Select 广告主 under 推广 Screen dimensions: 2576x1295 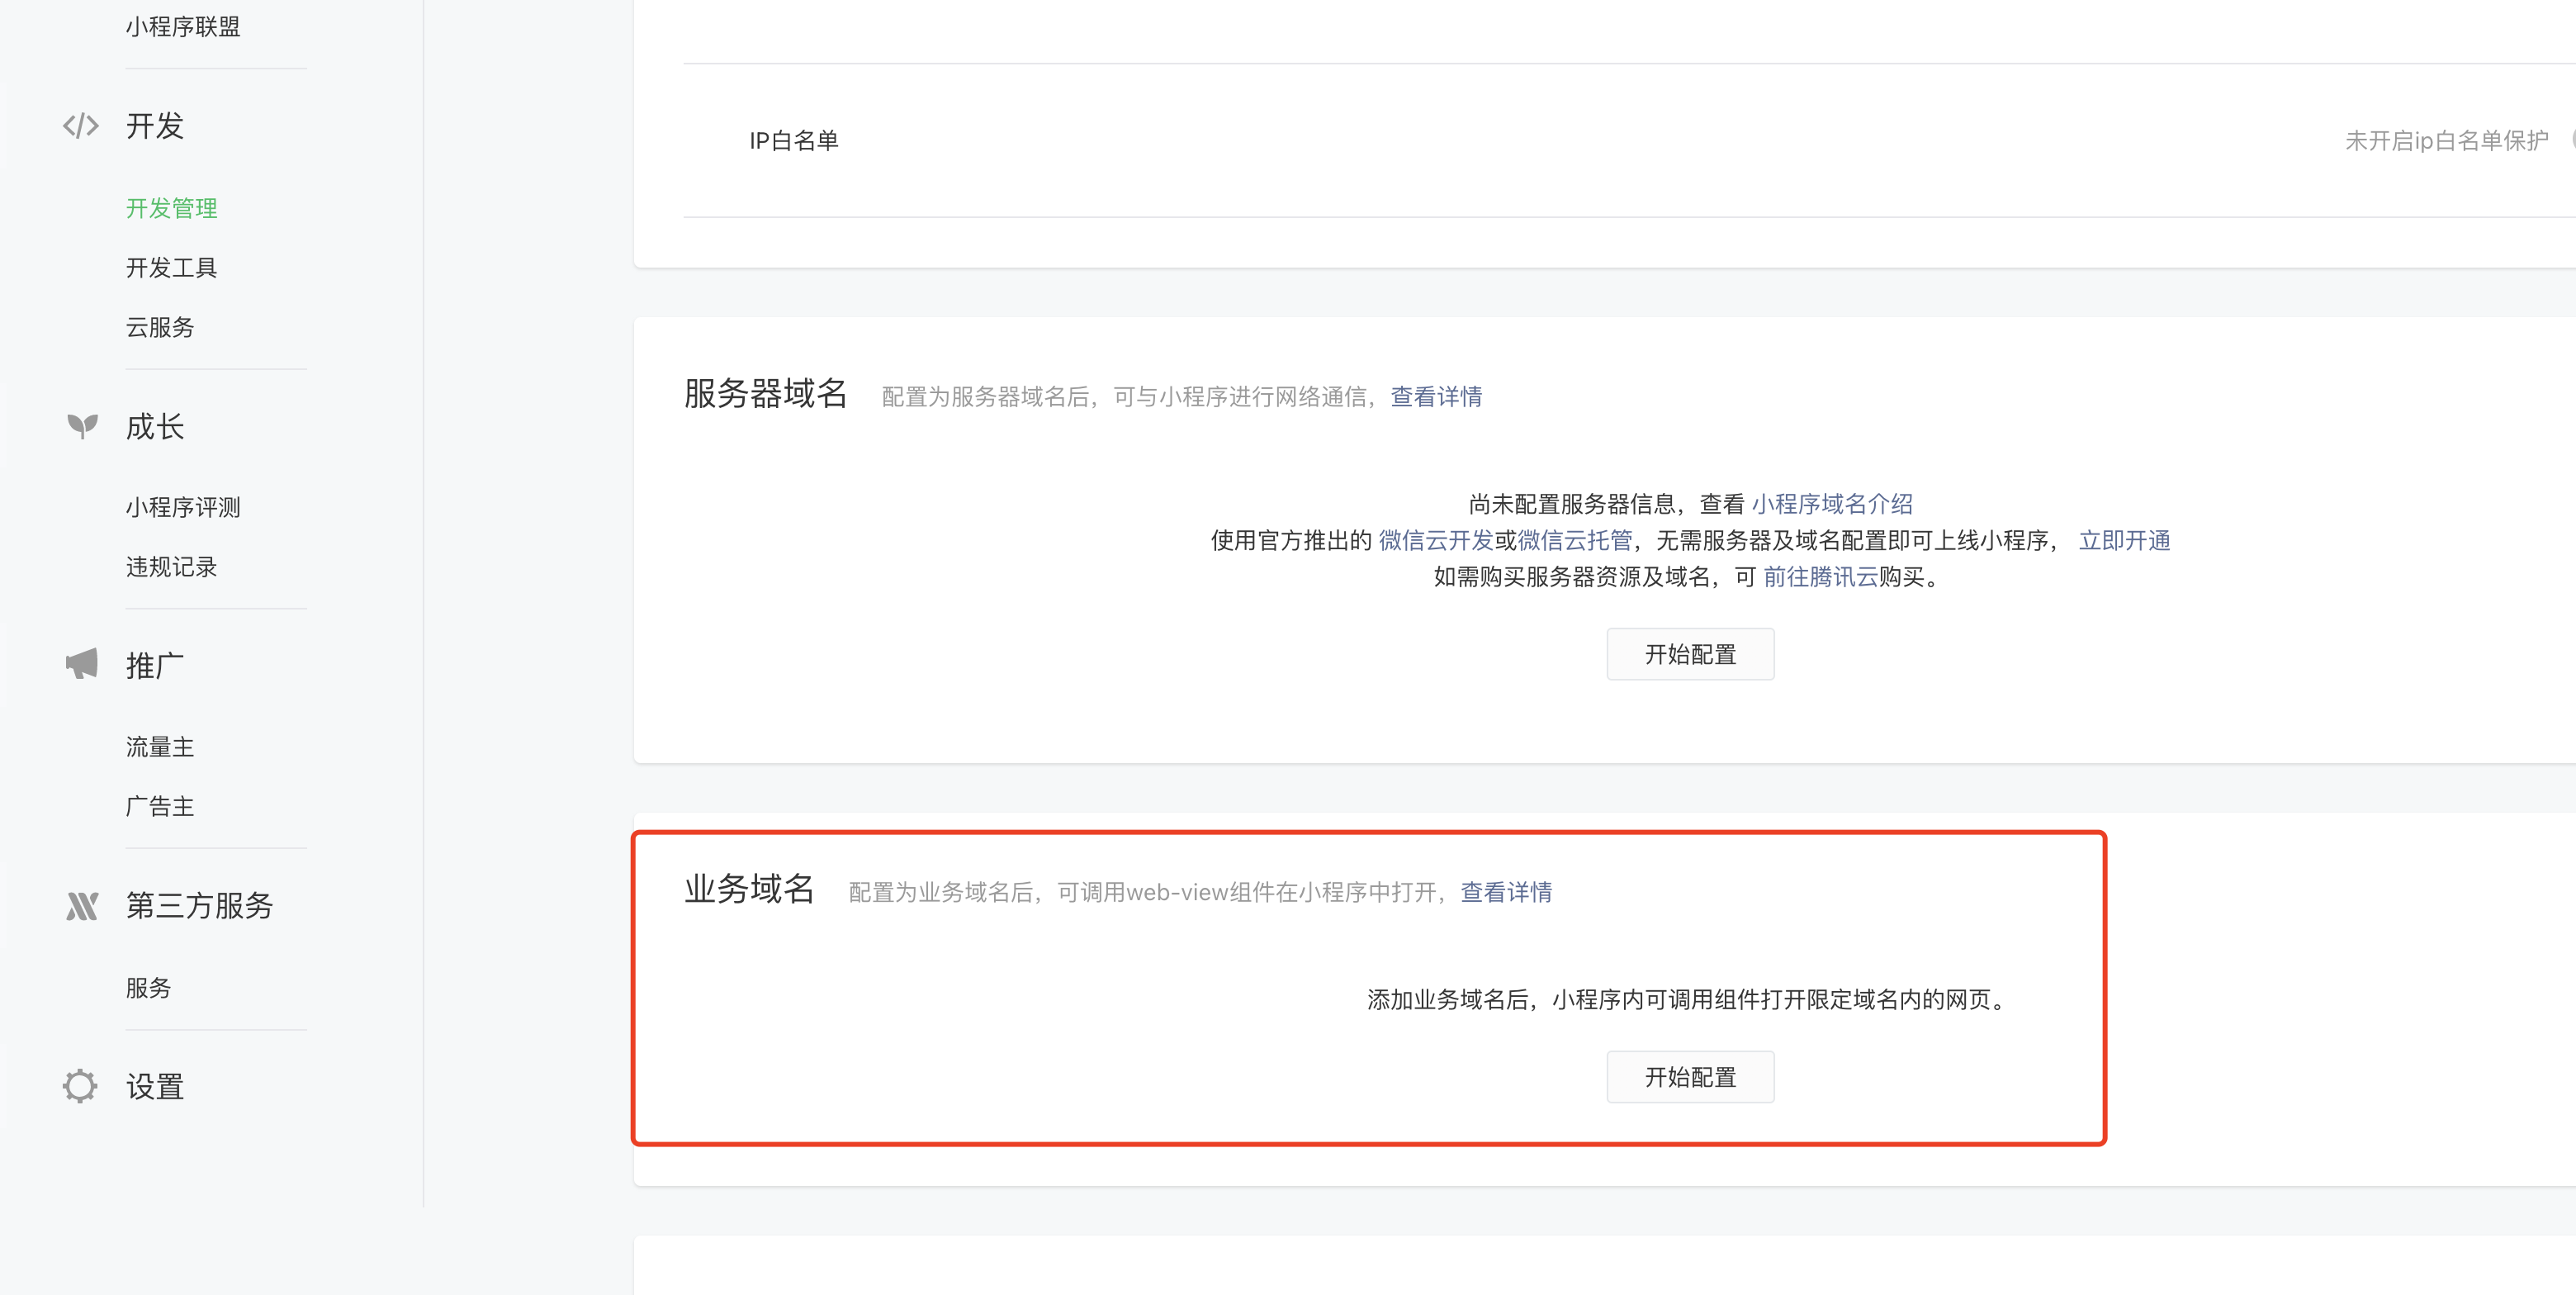[x=160, y=806]
